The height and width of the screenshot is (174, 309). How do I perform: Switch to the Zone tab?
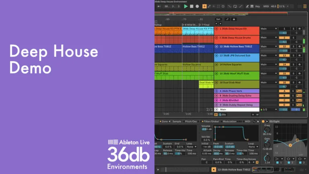165,122
